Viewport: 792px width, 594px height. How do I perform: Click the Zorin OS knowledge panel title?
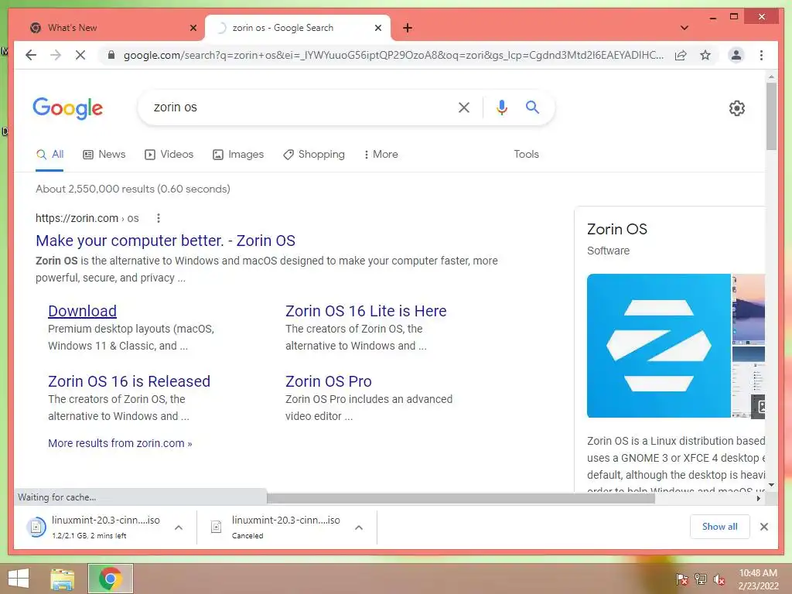click(x=616, y=229)
